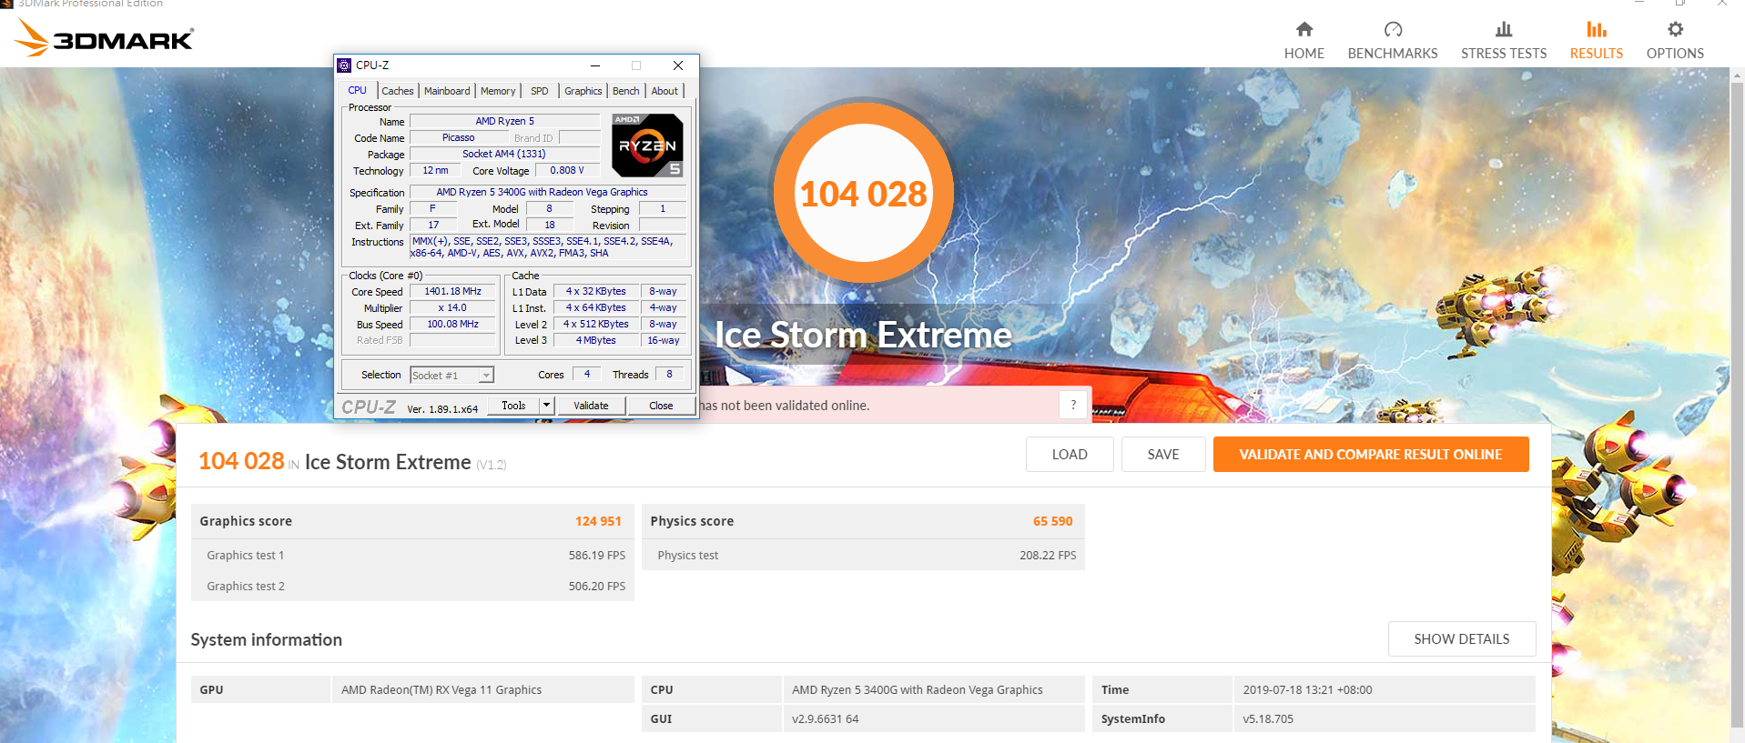Click the SAVE result button
Viewport: 1745px width, 743px height.
(1163, 455)
